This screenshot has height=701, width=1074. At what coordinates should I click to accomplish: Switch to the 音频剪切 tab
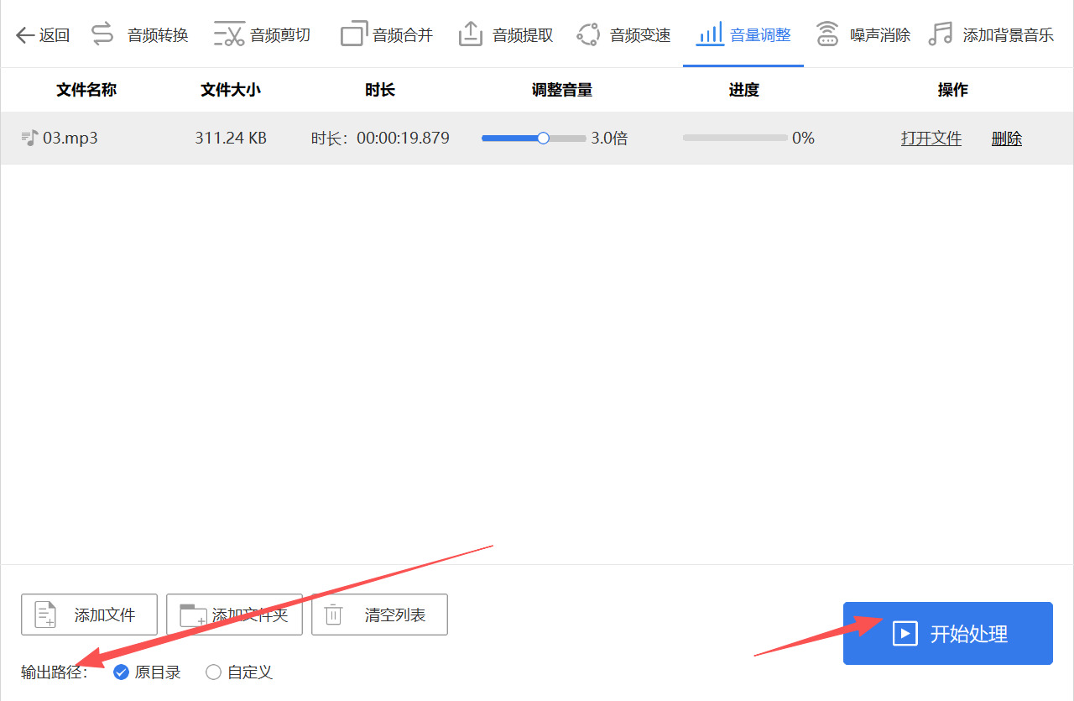(262, 34)
